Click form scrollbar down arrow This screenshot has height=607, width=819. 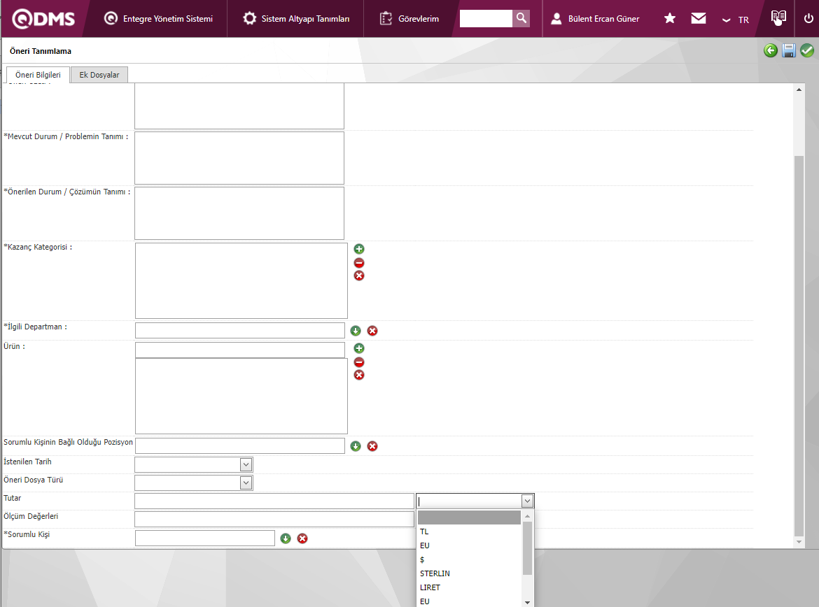pos(799,542)
